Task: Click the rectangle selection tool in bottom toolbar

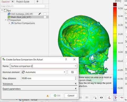Action: point(95,98)
